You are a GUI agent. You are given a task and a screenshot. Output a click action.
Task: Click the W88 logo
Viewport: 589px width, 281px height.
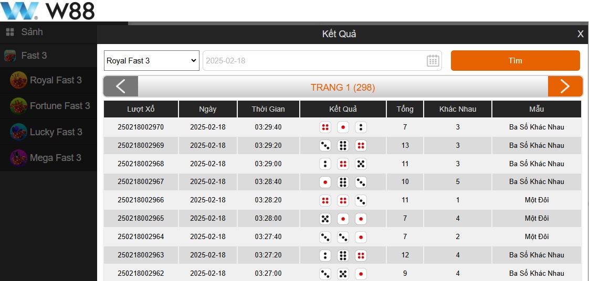[47, 11]
